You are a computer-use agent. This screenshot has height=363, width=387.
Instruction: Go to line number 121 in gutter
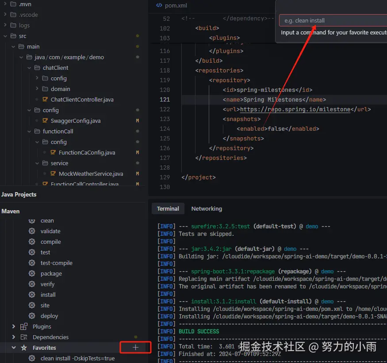click(165, 99)
